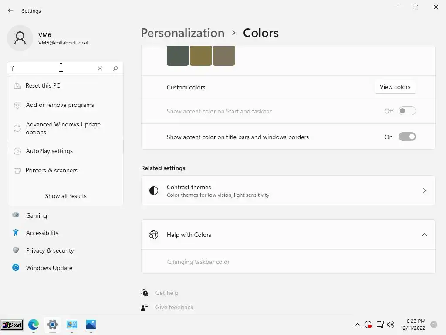Open the Changing taskbar color help link
This screenshot has height=335, width=446.
click(x=198, y=262)
